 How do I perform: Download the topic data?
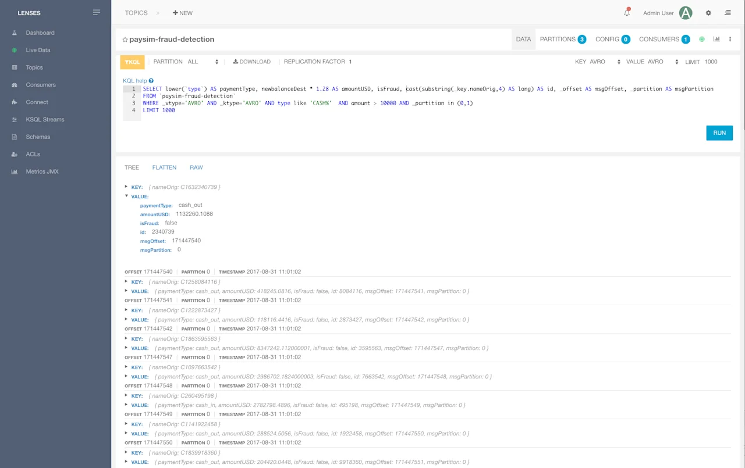[252, 62]
